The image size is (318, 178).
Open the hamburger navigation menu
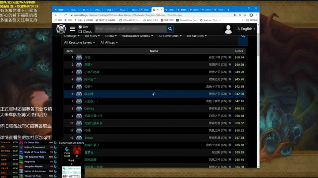(72, 29)
